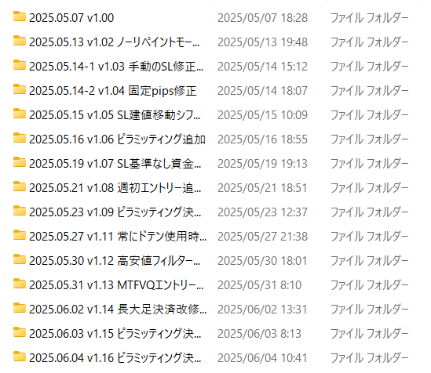Click the 2025.05.27 v1.11 常にドテン folder name
The height and width of the screenshot is (373, 431).
pos(118,237)
